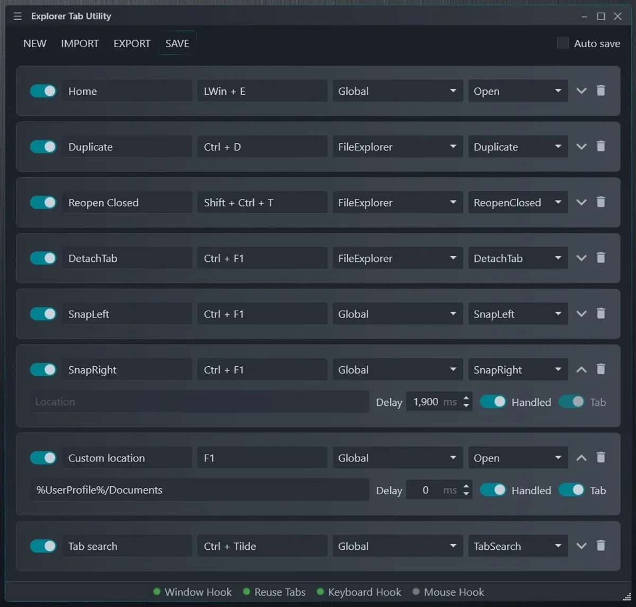This screenshot has width=636, height=607.
Task: Increase the SnapRight delay with the up stepper
Action: point(466,398)
